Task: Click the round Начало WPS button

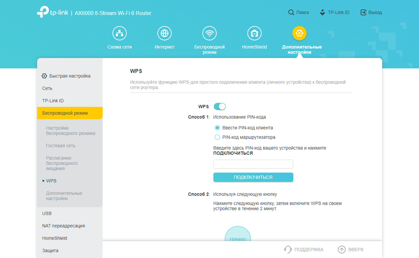Action: coord(237,233)
